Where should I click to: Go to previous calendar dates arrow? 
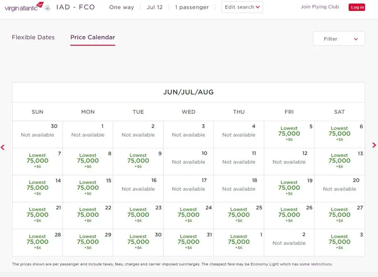(x=3, y=147)
